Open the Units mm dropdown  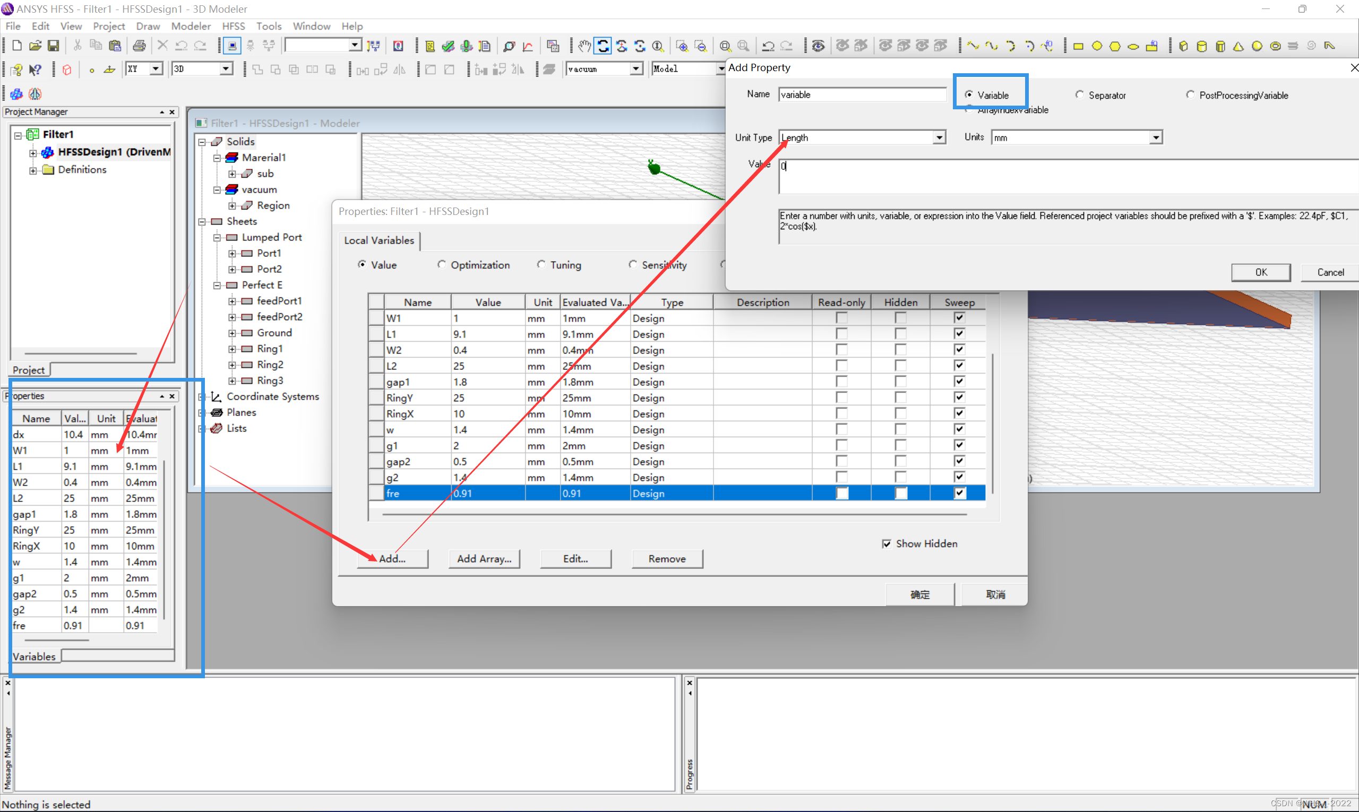coord(1155,137)
